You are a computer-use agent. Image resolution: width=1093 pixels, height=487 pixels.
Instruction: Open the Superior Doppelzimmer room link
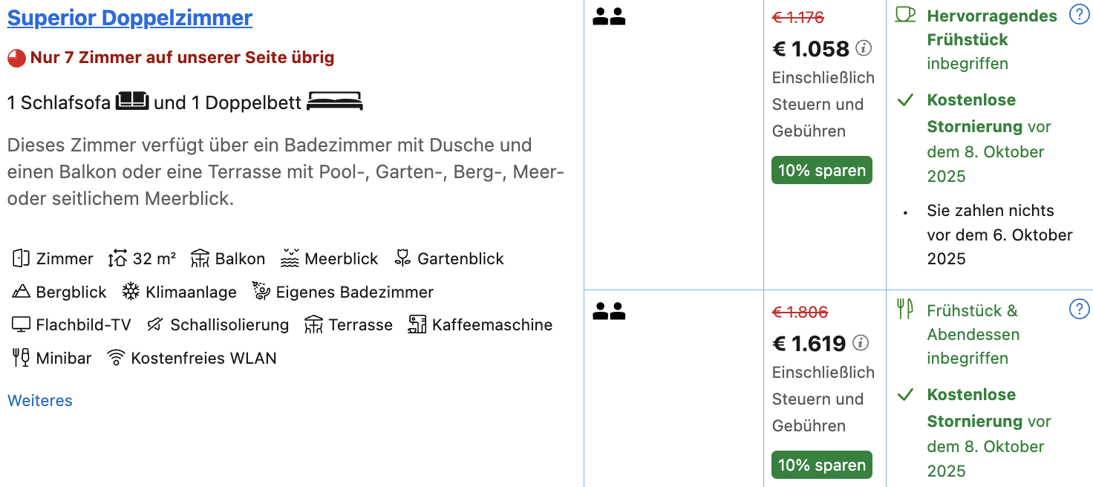[x=130, y=18]
